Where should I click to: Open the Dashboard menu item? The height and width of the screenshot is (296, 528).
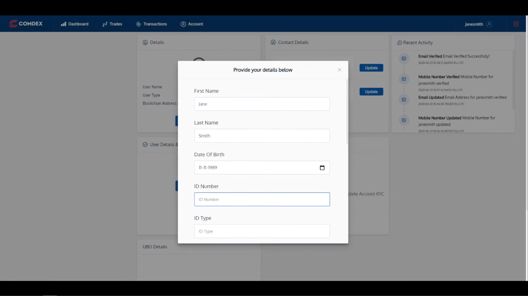click(75, 24)
